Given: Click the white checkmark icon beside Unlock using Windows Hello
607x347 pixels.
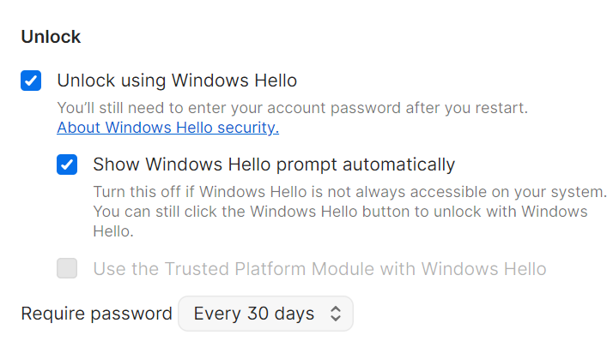Looking at the screenshot, I should pyautogui.click(x=31, y=81).
